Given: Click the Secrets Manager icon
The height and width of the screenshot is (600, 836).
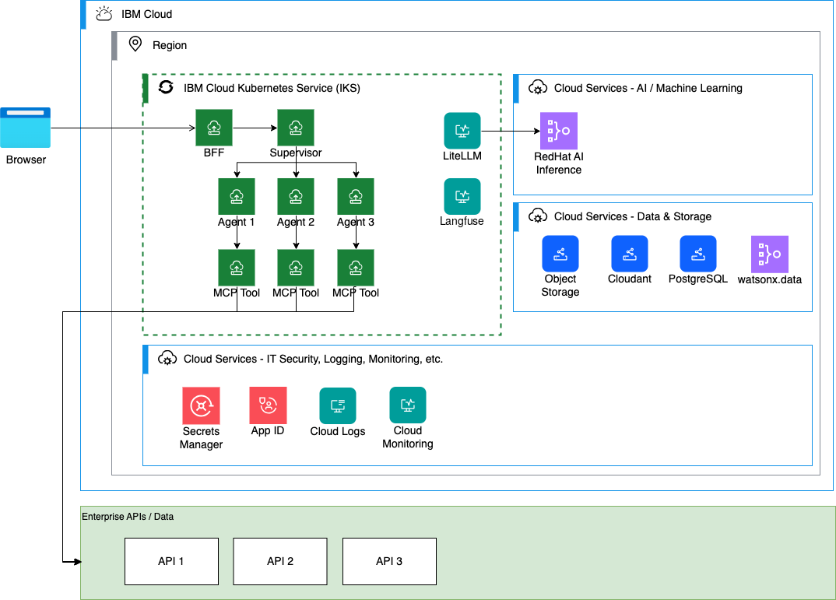Looking at the screenshot, I should tap(201, 405).
